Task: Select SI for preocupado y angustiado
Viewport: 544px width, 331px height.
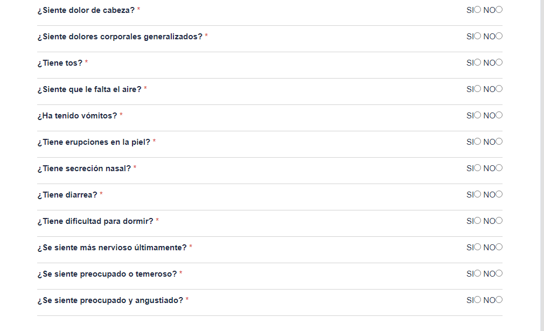Action: click(477, 300)
